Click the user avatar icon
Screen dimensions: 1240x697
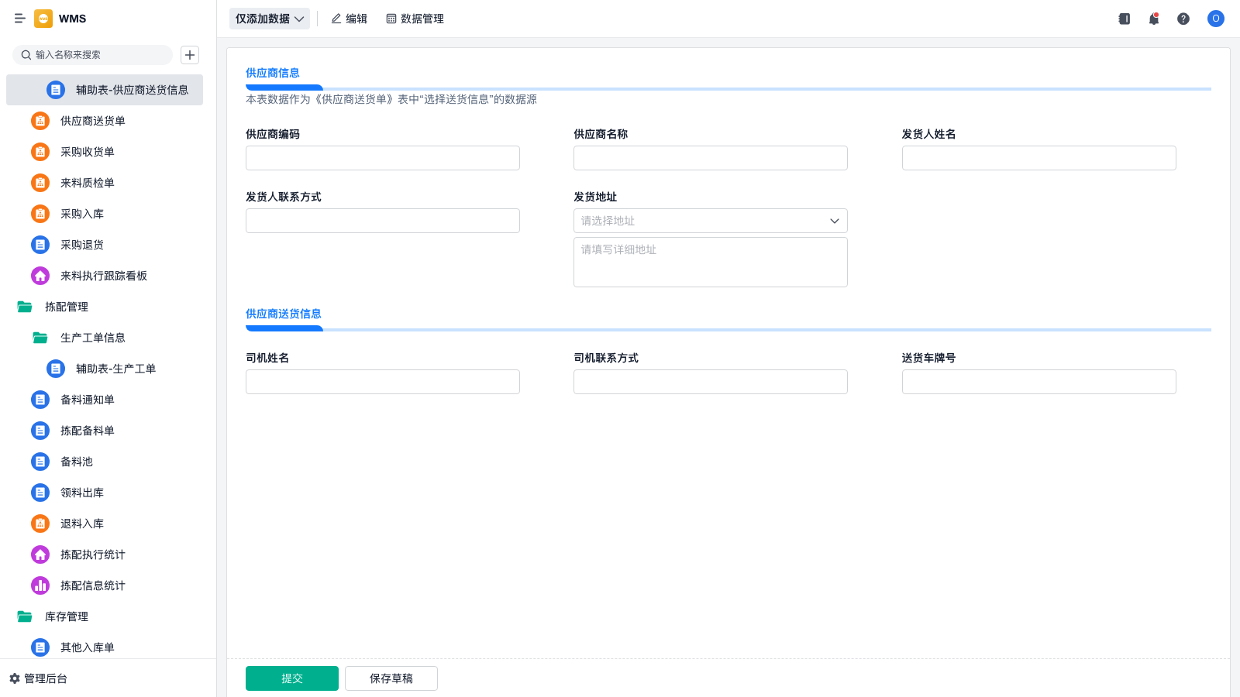tap(1215, 19)
